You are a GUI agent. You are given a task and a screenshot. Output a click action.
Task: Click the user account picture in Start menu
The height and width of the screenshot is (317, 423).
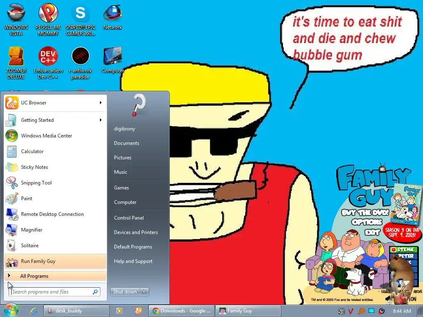[x=139, y=105]
